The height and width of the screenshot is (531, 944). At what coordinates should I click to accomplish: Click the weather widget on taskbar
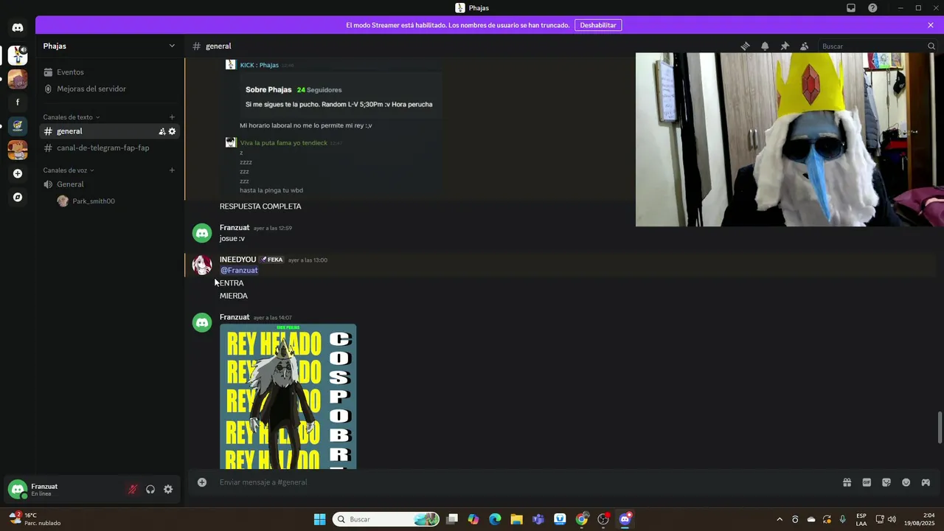click(37, 519)
